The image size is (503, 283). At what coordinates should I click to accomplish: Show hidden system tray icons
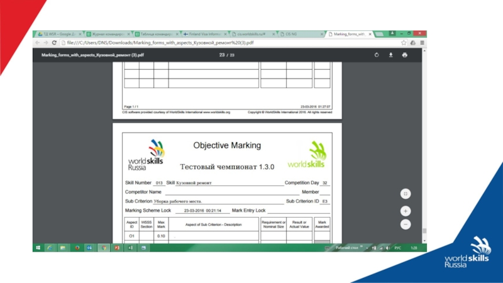coord(367,248)
